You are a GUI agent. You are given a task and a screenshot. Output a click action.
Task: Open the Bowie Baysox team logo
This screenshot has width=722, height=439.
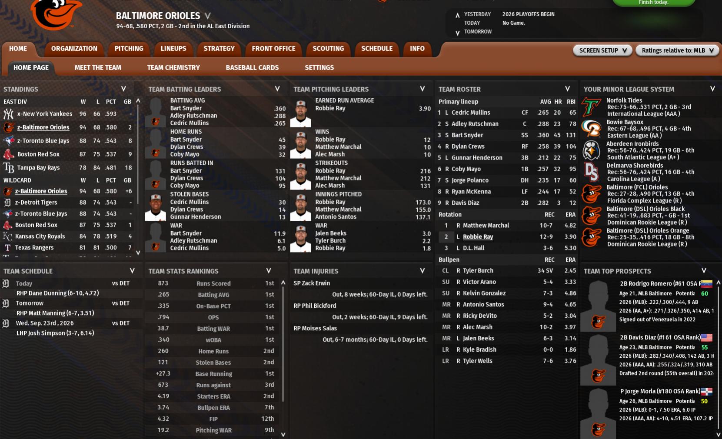[x=592, y=129]
